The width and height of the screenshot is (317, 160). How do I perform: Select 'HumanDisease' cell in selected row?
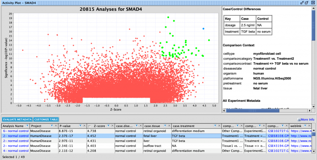coord(44,136)
